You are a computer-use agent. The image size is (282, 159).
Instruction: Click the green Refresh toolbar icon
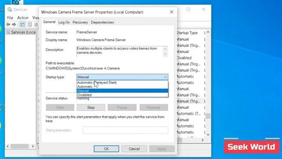coord(36,25)
